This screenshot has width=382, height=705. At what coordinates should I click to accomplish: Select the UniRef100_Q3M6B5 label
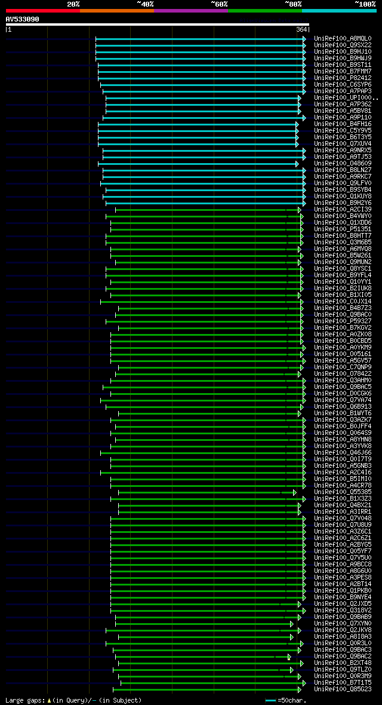(343, 243)
